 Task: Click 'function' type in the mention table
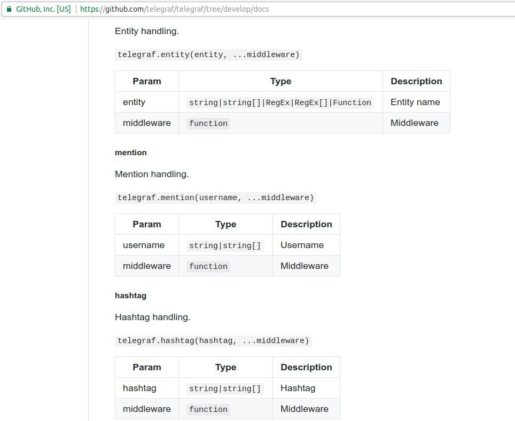[x=208, y=266]
